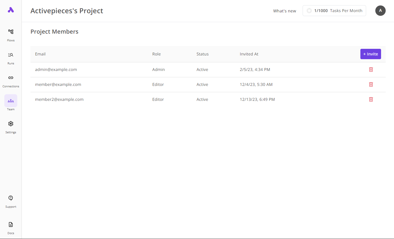The image size is (394, 239).
Task: Open Support help icon
Action: 11,198
